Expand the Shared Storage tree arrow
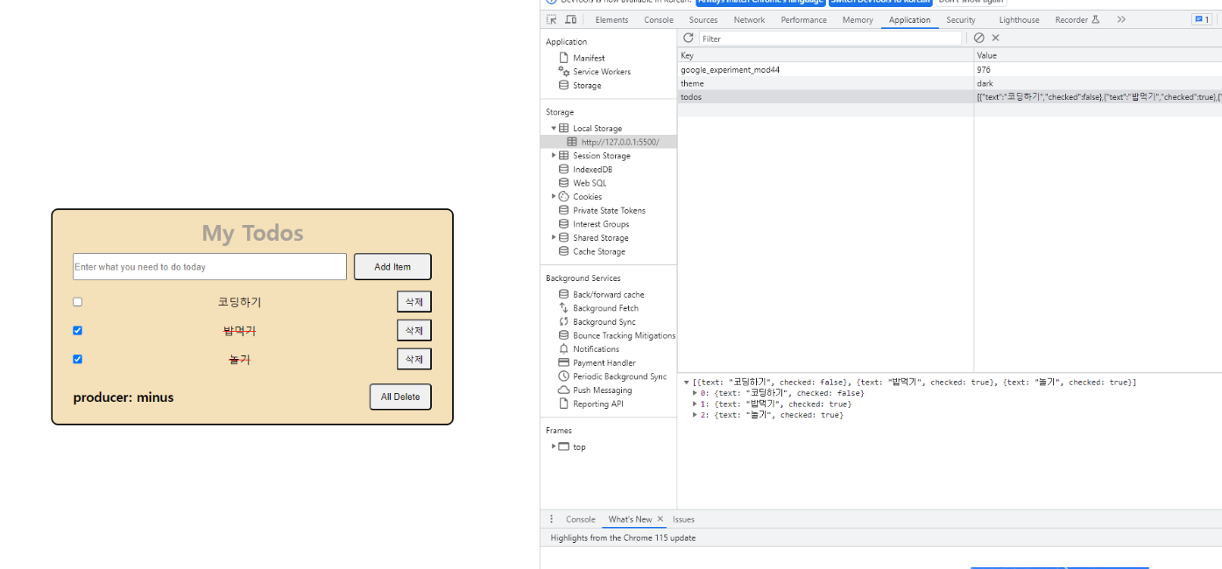This screenshot has height=569, width=1222. point(554,238)
